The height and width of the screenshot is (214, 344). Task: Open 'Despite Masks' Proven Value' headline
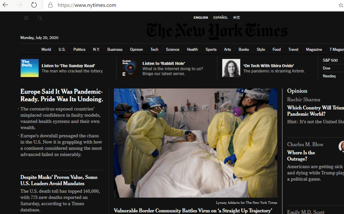[59, 180]
